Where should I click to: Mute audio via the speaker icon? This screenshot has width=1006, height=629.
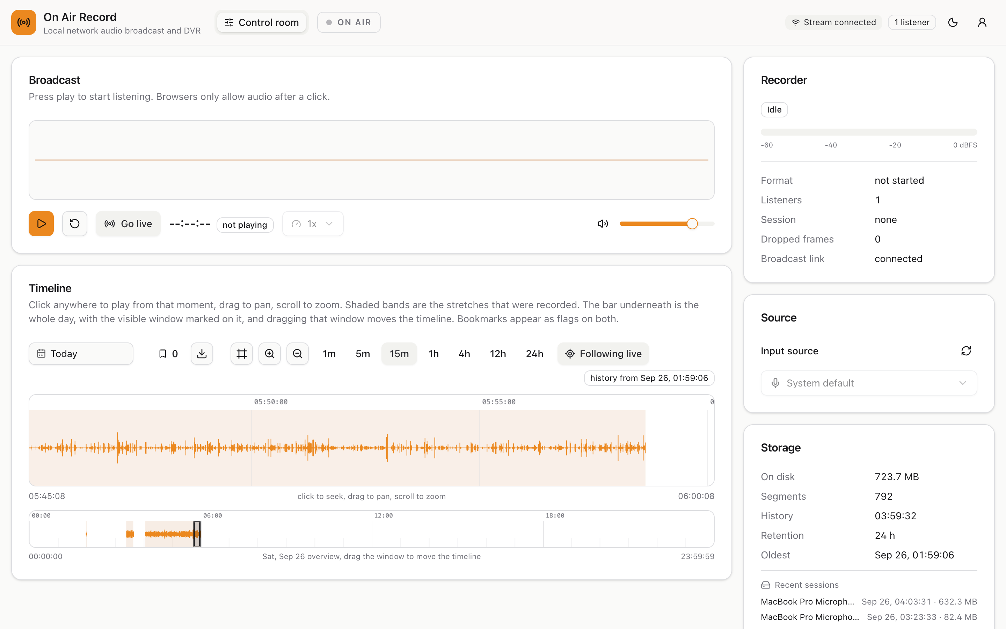click(603, 224)
